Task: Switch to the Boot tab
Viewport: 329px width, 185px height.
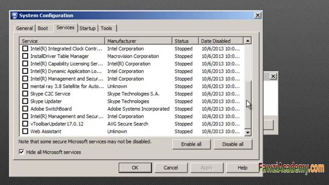Action: click(x=43, y=28)
